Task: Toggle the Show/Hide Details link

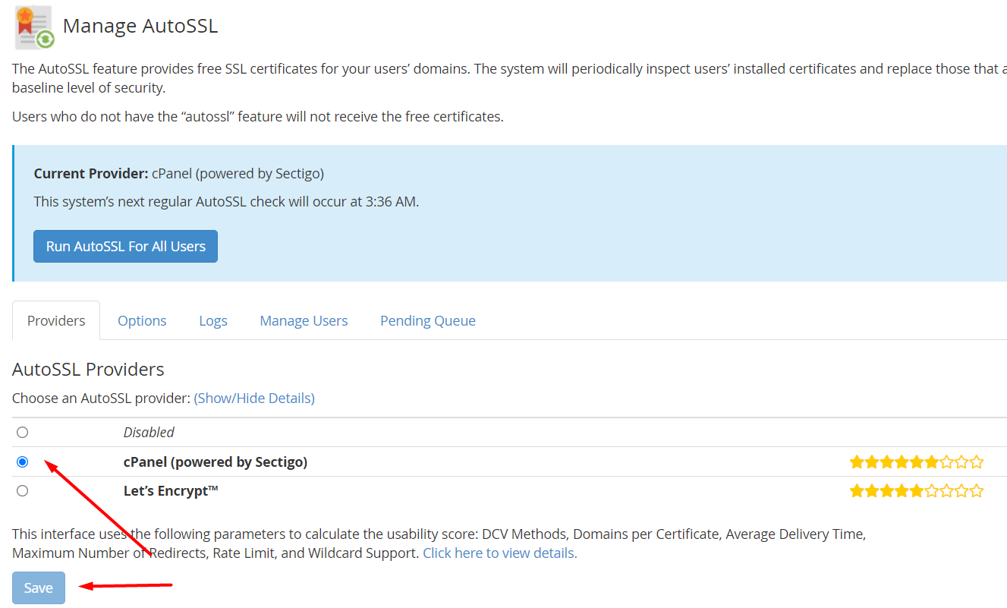Action: [254, 398]
